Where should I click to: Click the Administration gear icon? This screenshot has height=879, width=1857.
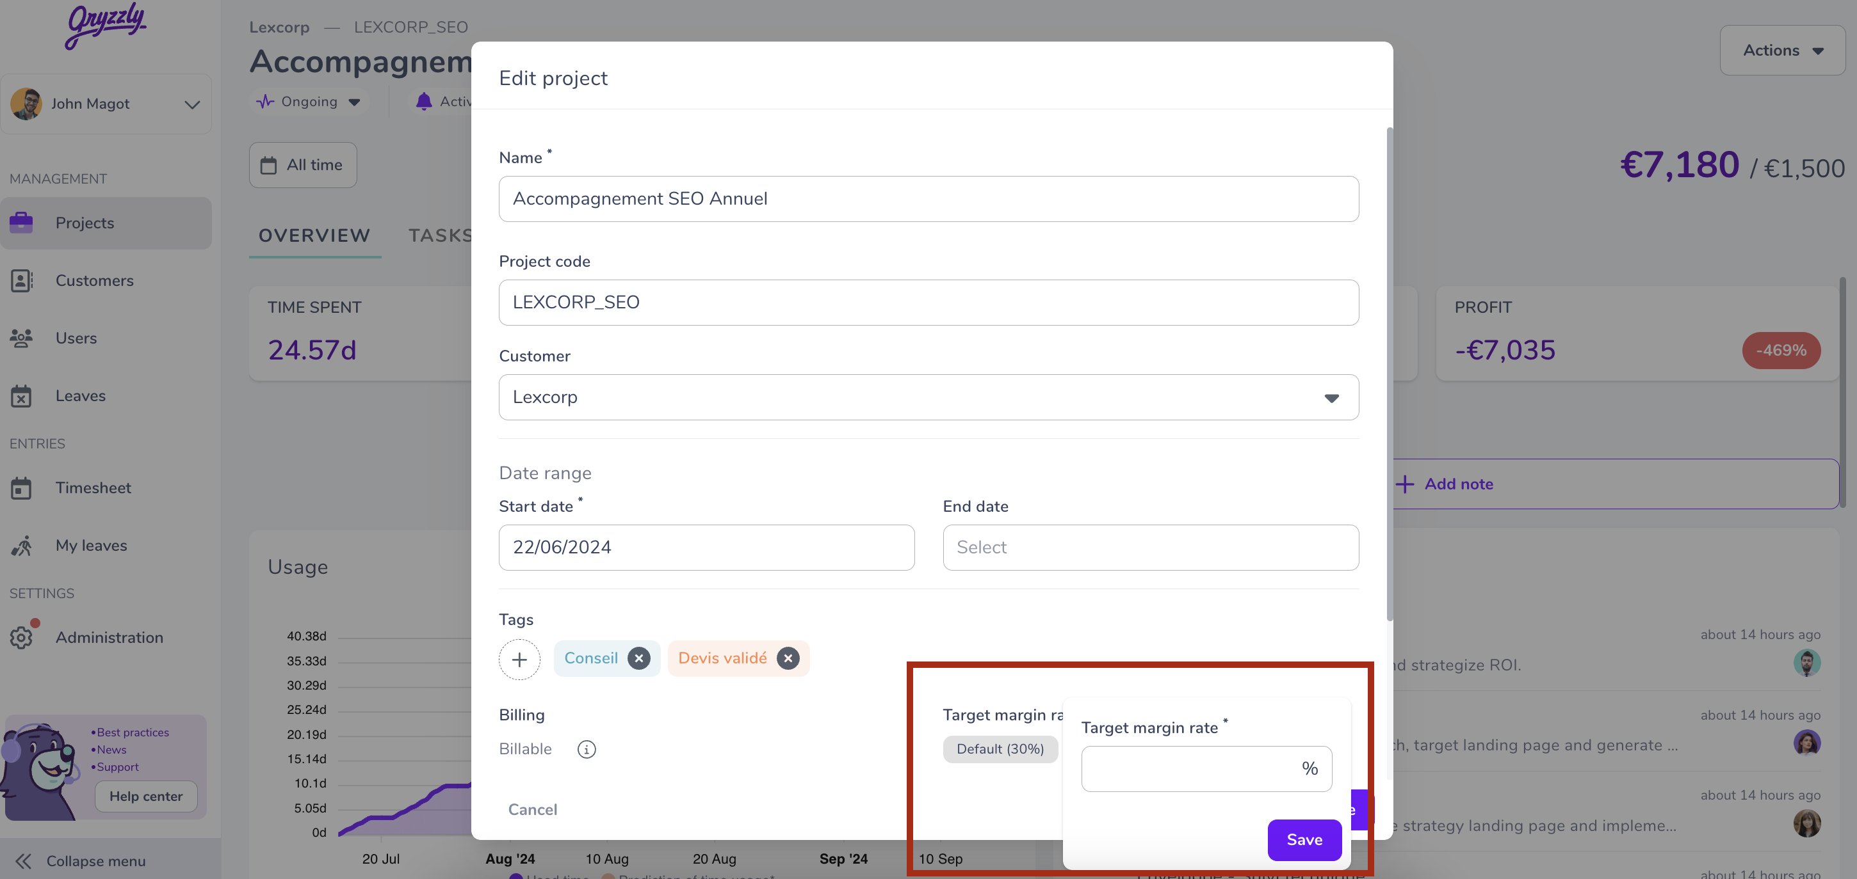pos(22,638)
